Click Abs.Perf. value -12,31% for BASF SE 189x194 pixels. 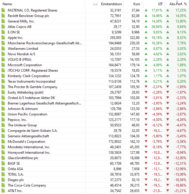pos(180,163)
